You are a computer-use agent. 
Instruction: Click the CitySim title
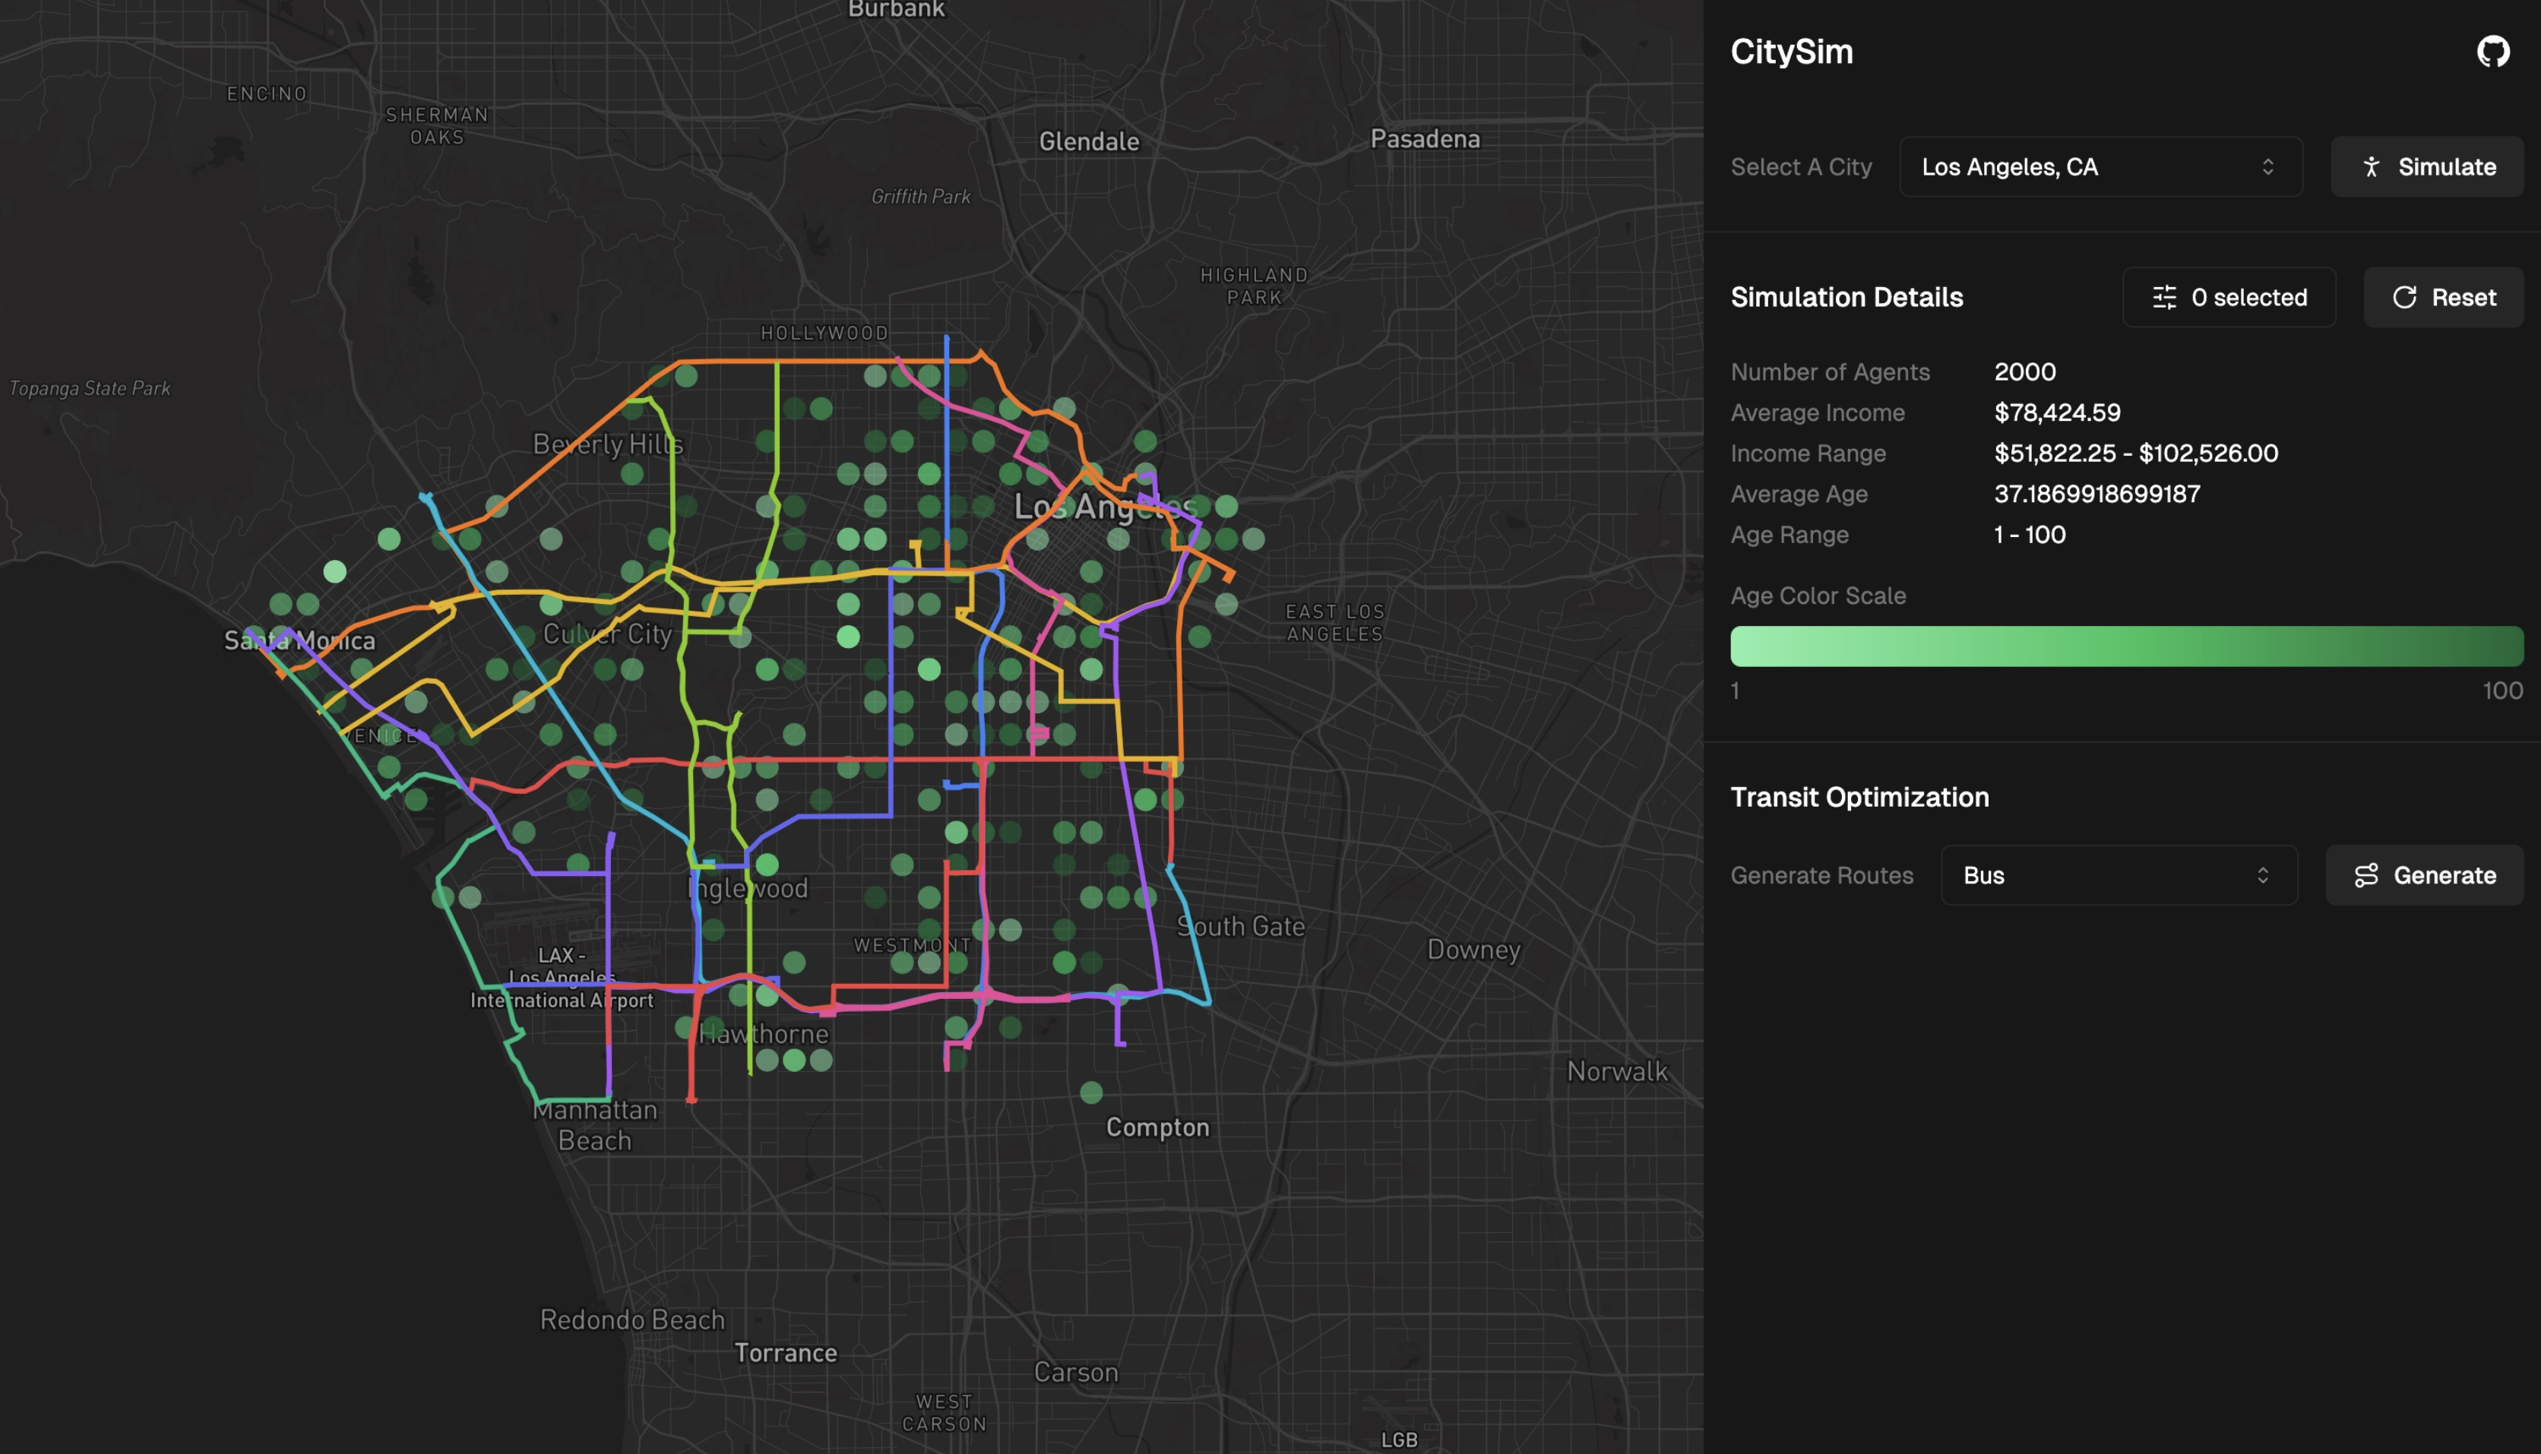coord(1791,52)
